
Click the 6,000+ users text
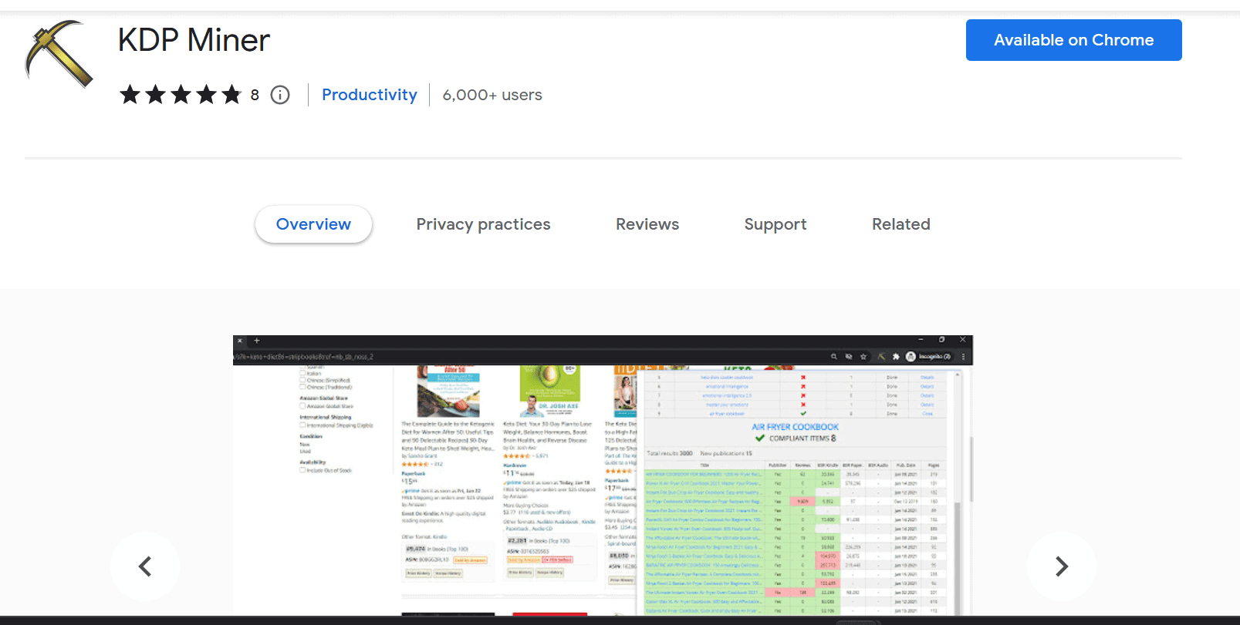[492, 95]
